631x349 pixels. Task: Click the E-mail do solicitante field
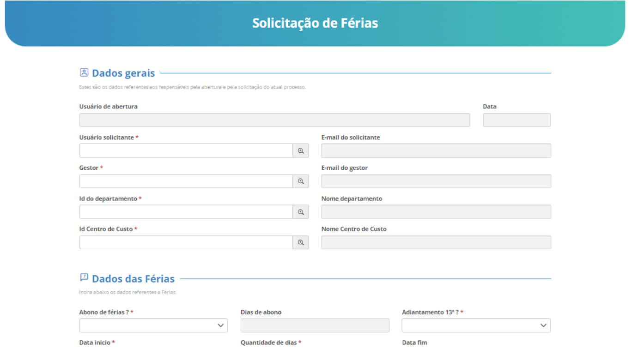pyautogui.click(x=436, y=151)
